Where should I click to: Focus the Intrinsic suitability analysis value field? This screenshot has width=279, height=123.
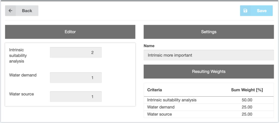pyautogui.click(x=76, y=52)
